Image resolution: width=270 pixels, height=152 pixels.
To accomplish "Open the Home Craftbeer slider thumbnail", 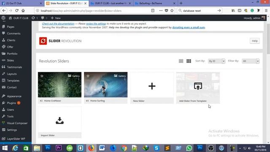I will (x=59, y=84).
